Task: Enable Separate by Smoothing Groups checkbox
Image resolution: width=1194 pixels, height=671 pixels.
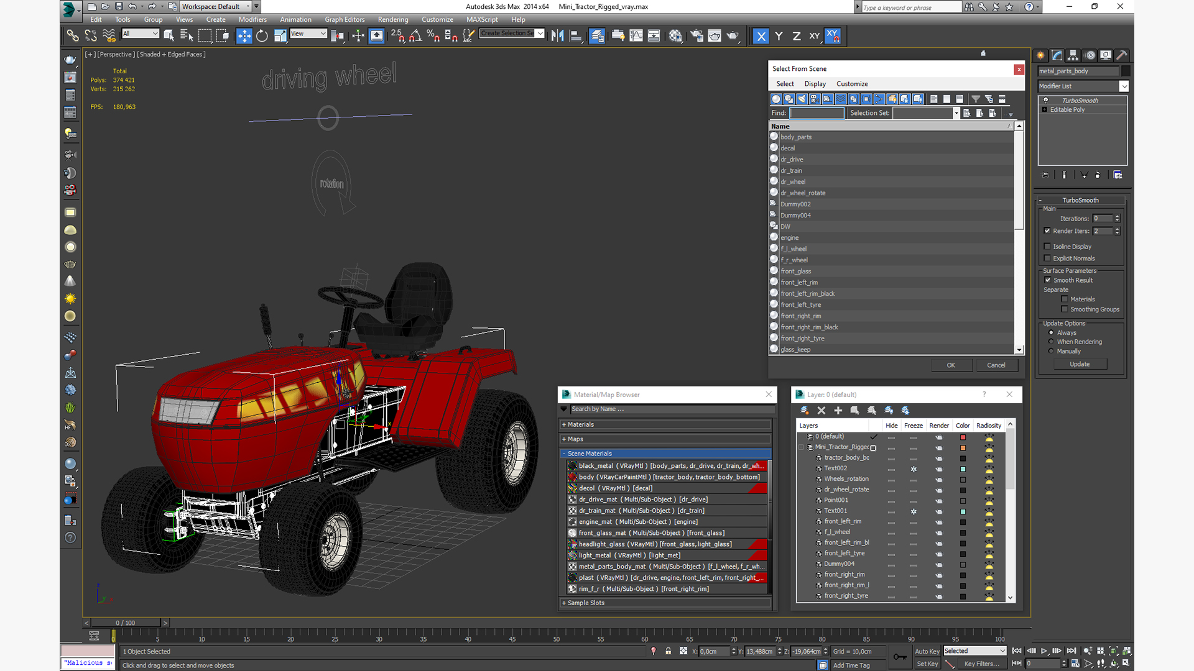Action: click(1065, 309)
